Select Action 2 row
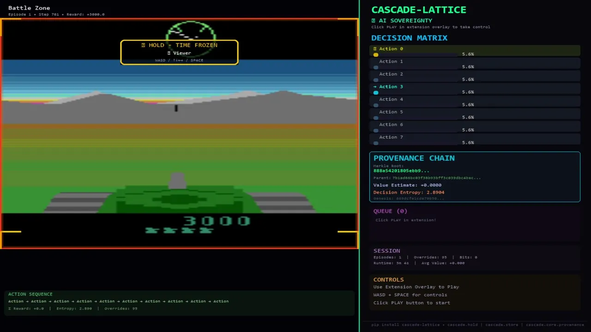The width and height of the screenshot is (591, 332). pyautogui.click(x=475, y=76)
